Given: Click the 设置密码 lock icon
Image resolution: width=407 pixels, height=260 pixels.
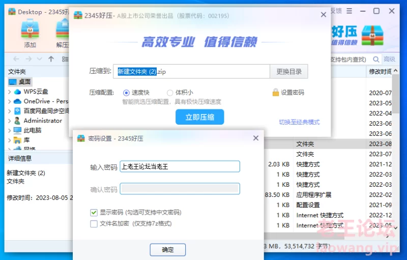Looking at the screenshot, I should point(275,93).
